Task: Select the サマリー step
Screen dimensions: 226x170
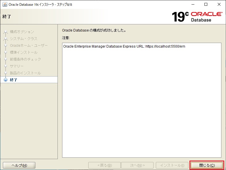Action: (17, 66)
